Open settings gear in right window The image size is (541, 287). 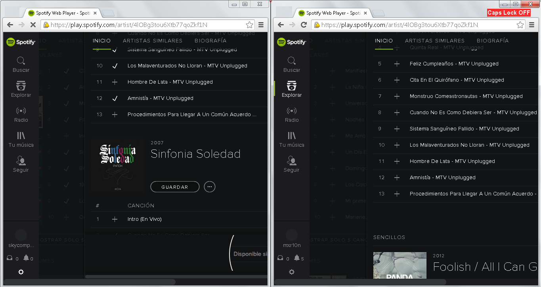tap(292, 272)
